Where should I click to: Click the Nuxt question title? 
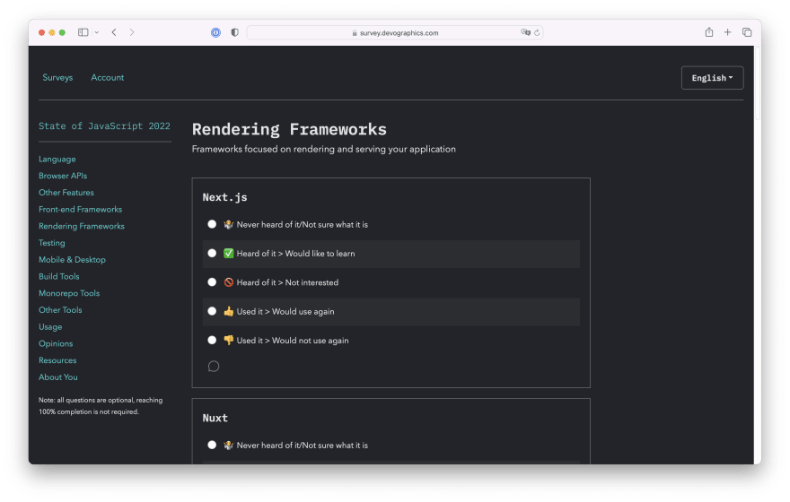[x=215, y=418]
